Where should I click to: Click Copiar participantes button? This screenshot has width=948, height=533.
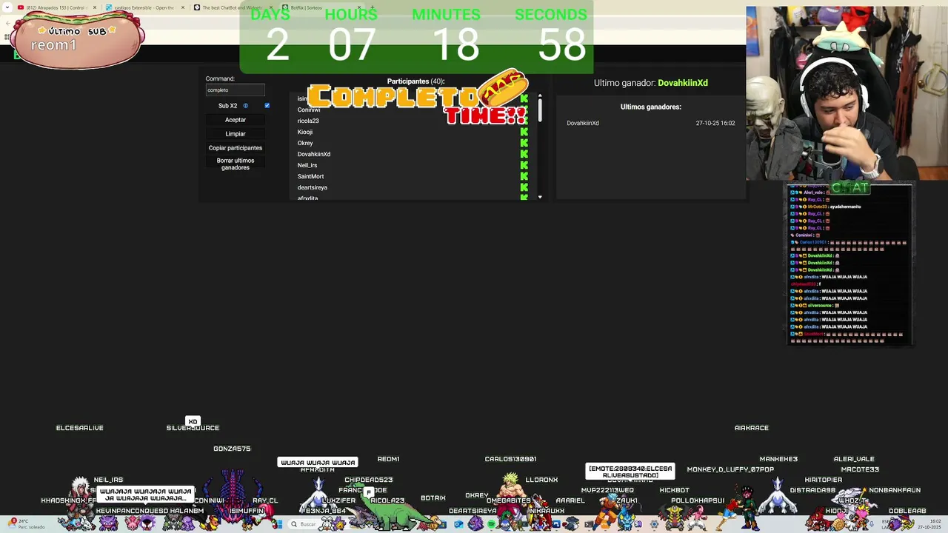point(236,148)
